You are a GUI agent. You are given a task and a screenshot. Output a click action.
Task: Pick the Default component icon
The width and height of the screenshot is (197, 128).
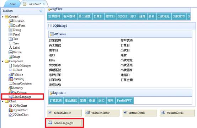(x=11, y=70)
